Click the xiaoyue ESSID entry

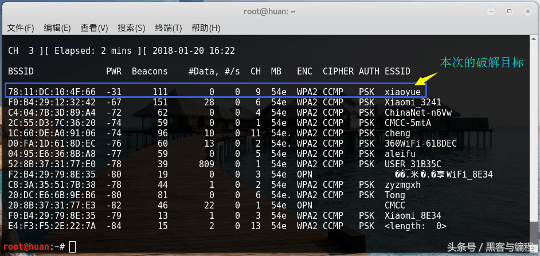pos(402,92)
